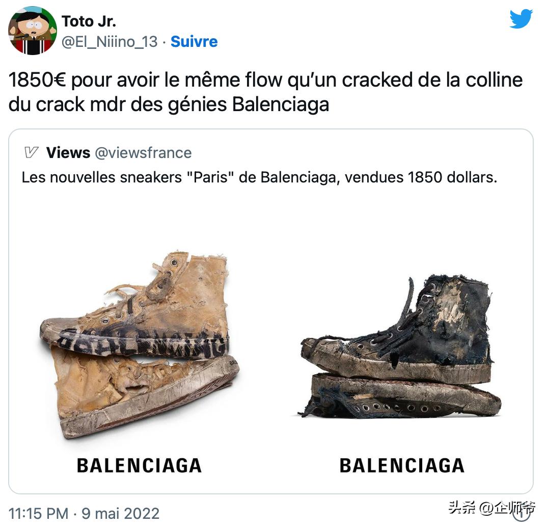Open the Views account name in quoted tweet
This screenshot has width=548, height=527.
click(68, 153)
